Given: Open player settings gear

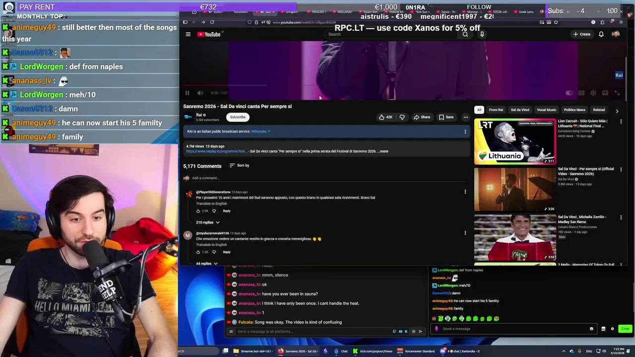Looking at the screenshot, I should (x=593, y=93).
